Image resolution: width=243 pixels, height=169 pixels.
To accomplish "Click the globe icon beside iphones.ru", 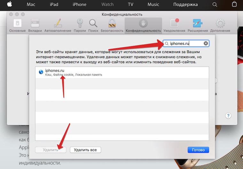I will (41, 72).
